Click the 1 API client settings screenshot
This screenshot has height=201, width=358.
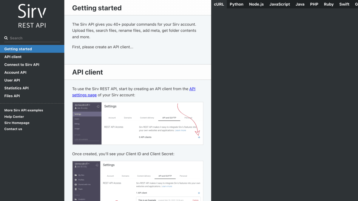click(138, 181)
